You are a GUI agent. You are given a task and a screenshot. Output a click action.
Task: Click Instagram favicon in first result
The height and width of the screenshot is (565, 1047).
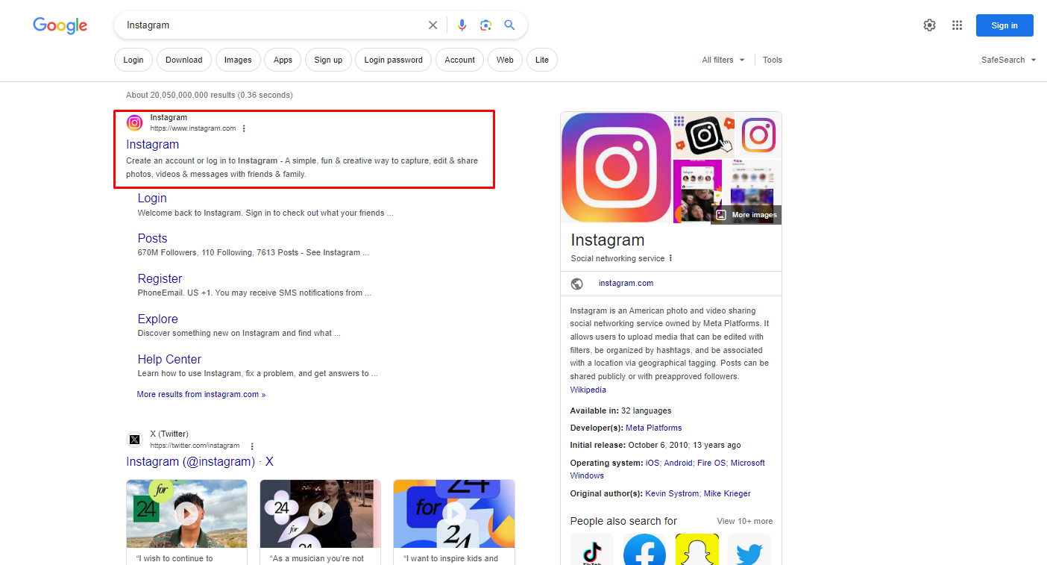tap(134, 123)
